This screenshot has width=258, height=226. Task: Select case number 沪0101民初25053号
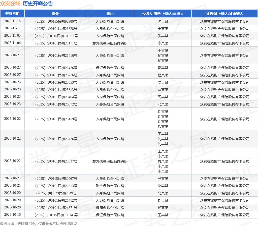(56, 83)
